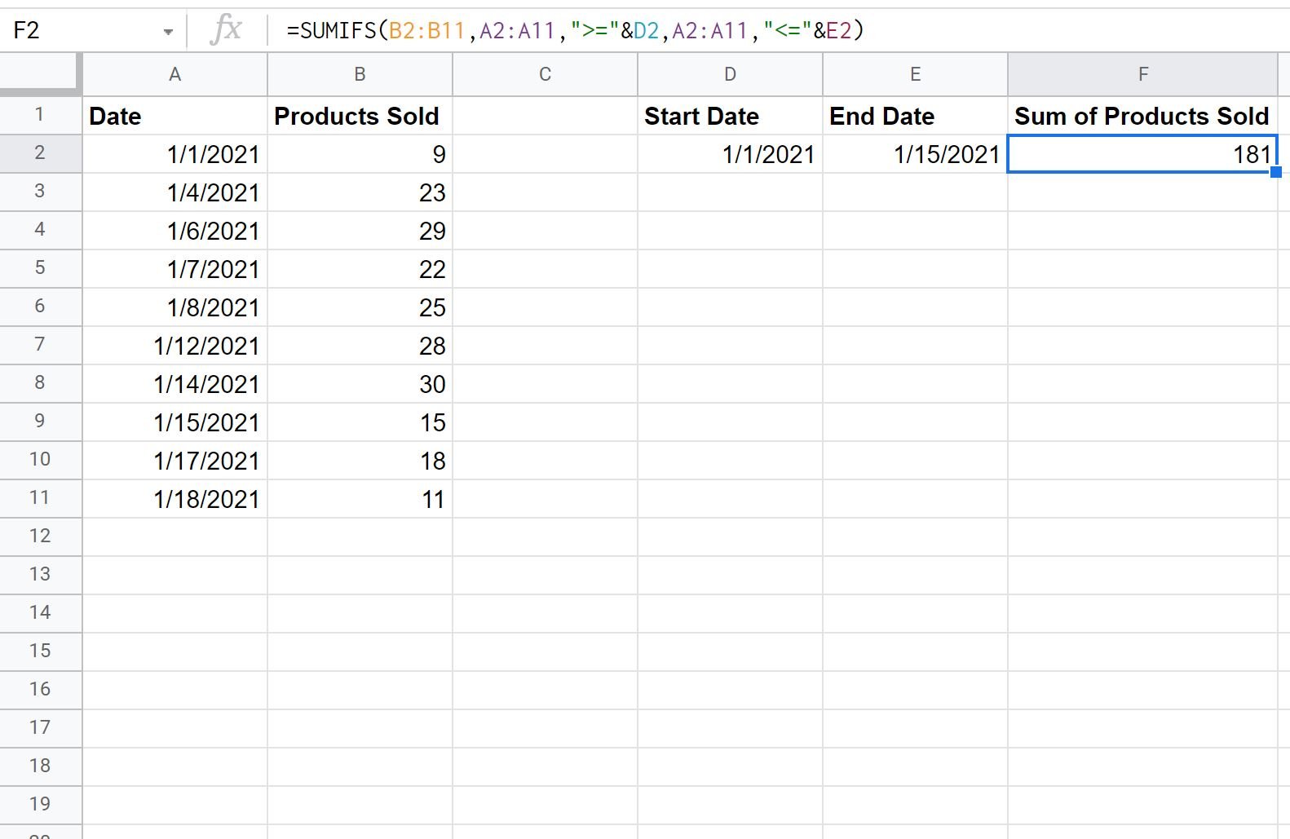
Task: Select column A header
Action: click(175, 74)
